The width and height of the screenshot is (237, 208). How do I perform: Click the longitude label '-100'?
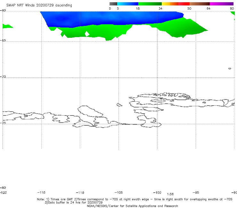(157, 192)
